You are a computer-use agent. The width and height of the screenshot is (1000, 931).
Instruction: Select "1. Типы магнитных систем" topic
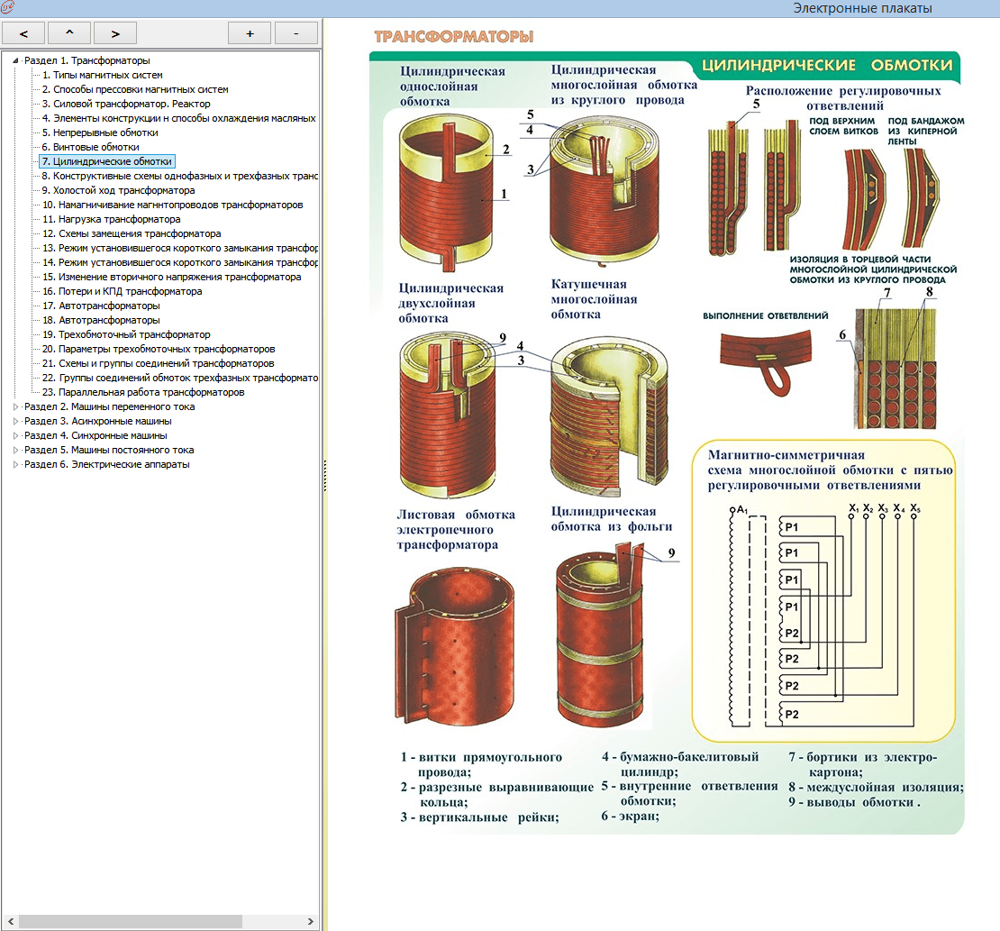(x=102, y=75)
